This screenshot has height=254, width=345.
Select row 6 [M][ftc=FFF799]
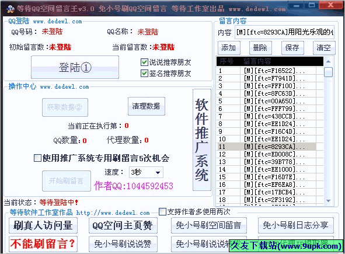coord(270,109)
